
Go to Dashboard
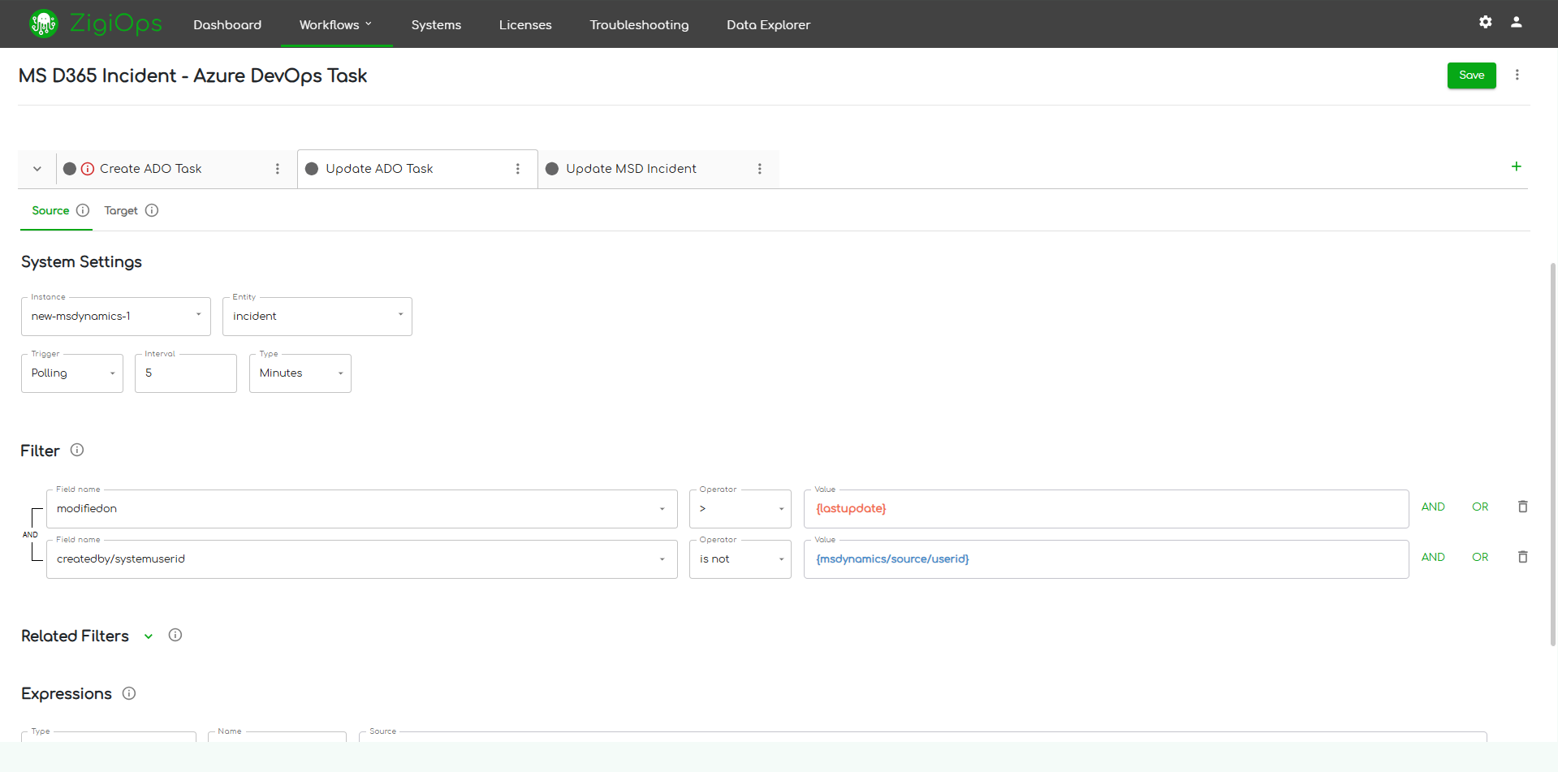[227, 24]
